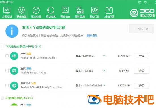Click Realtek PCIe GbE Family Controller name
This screenshot has height=108, width=156.
coord(41,87)
